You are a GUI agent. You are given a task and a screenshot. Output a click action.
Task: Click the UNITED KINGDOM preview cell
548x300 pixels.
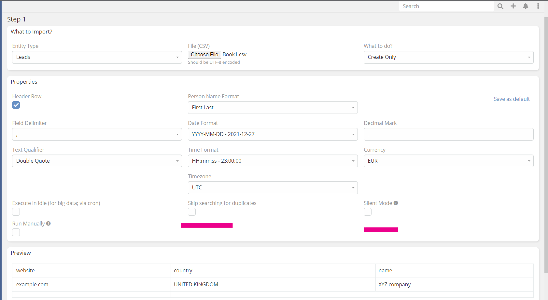[273, 285]
